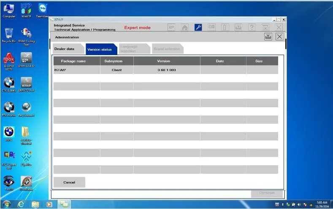The height and width of the screenshot is (209, 333).
Task: Click the blue wrench Administration icon
Action: click(x=198, y=27)
